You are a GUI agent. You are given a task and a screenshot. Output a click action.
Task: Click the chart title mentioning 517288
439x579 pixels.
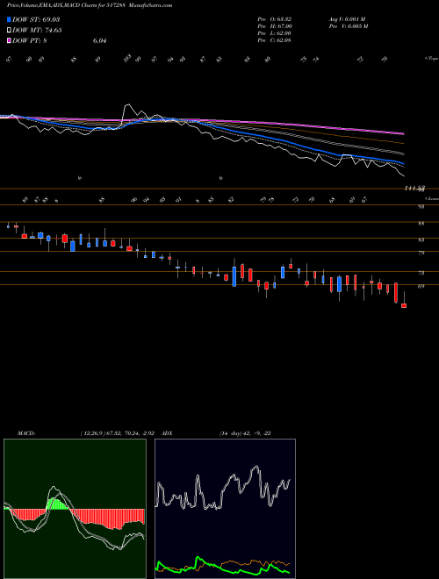pos(90,5)
